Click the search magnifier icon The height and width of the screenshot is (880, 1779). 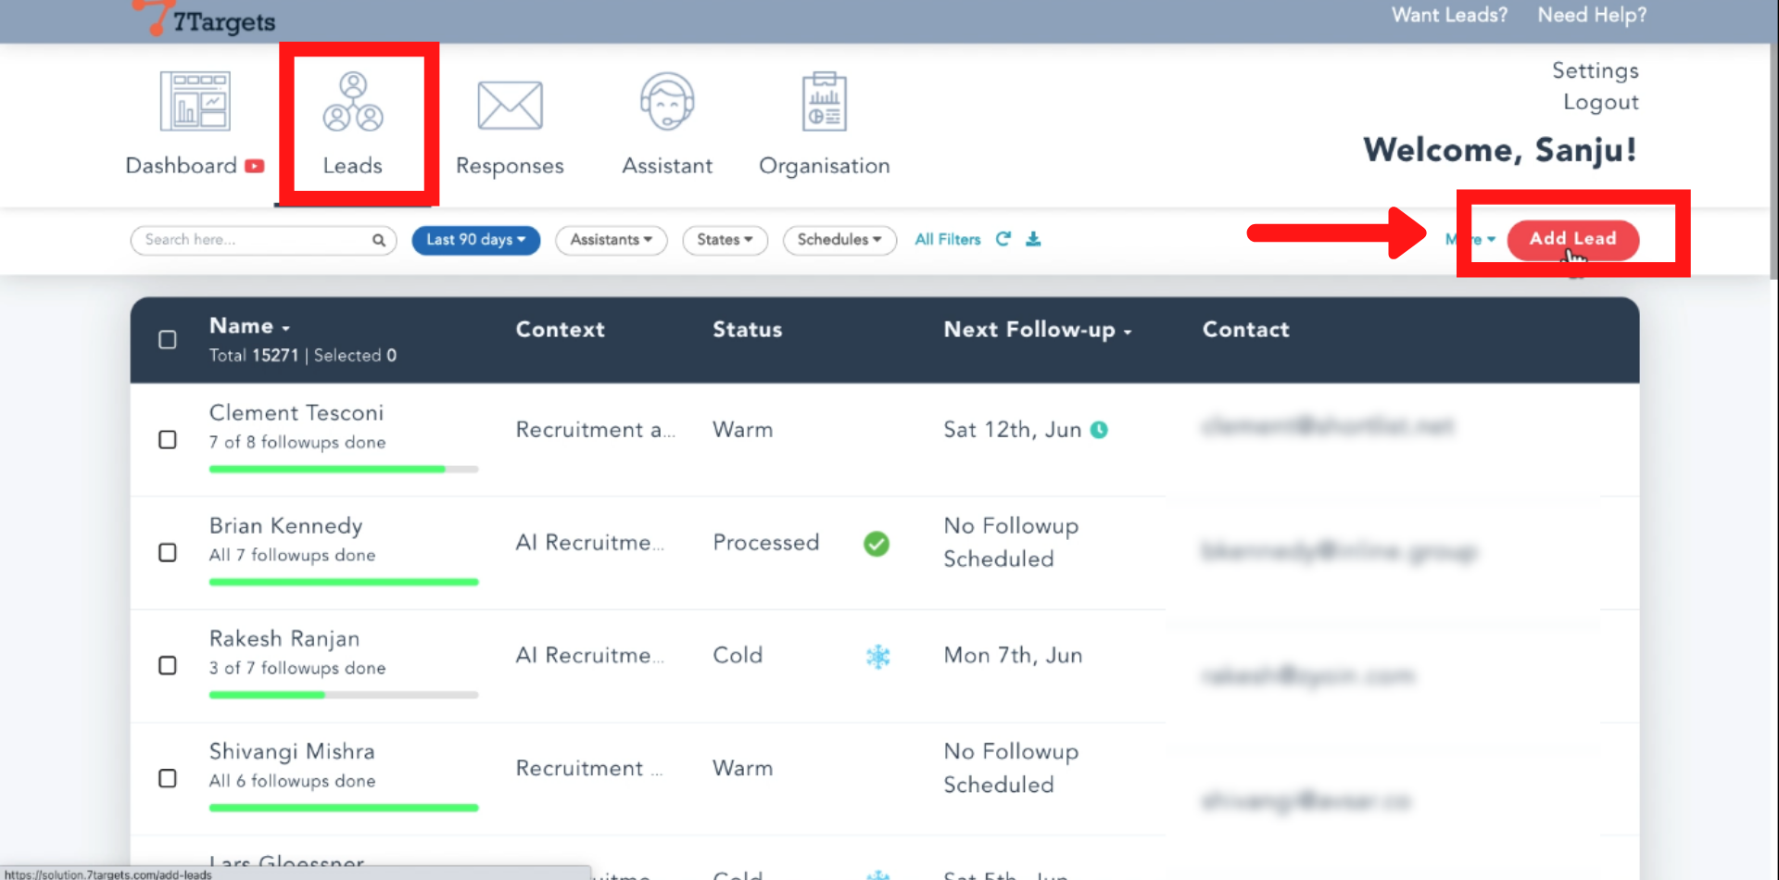point(379,240)
